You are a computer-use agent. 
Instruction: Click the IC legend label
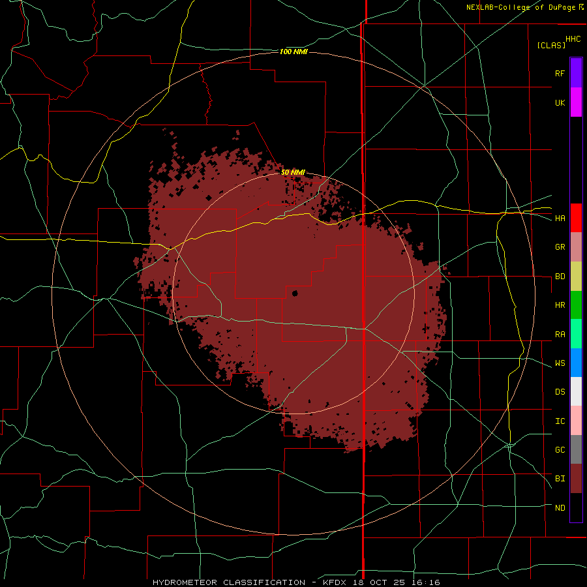[560, 421]
